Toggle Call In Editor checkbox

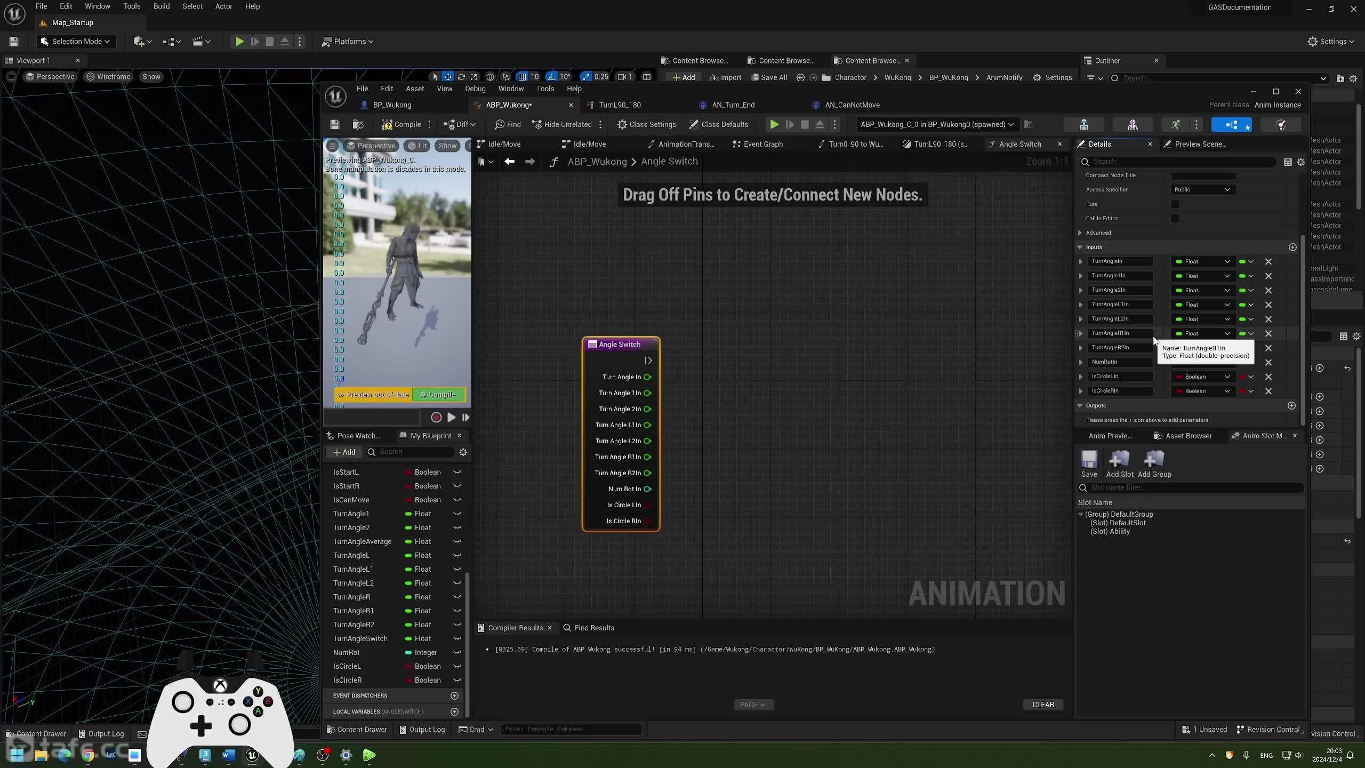[x=1175, y=218]
